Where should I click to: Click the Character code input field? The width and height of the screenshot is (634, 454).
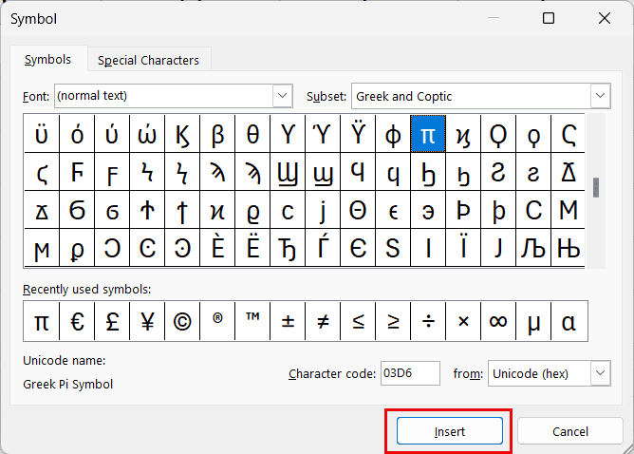pos(410,373)
